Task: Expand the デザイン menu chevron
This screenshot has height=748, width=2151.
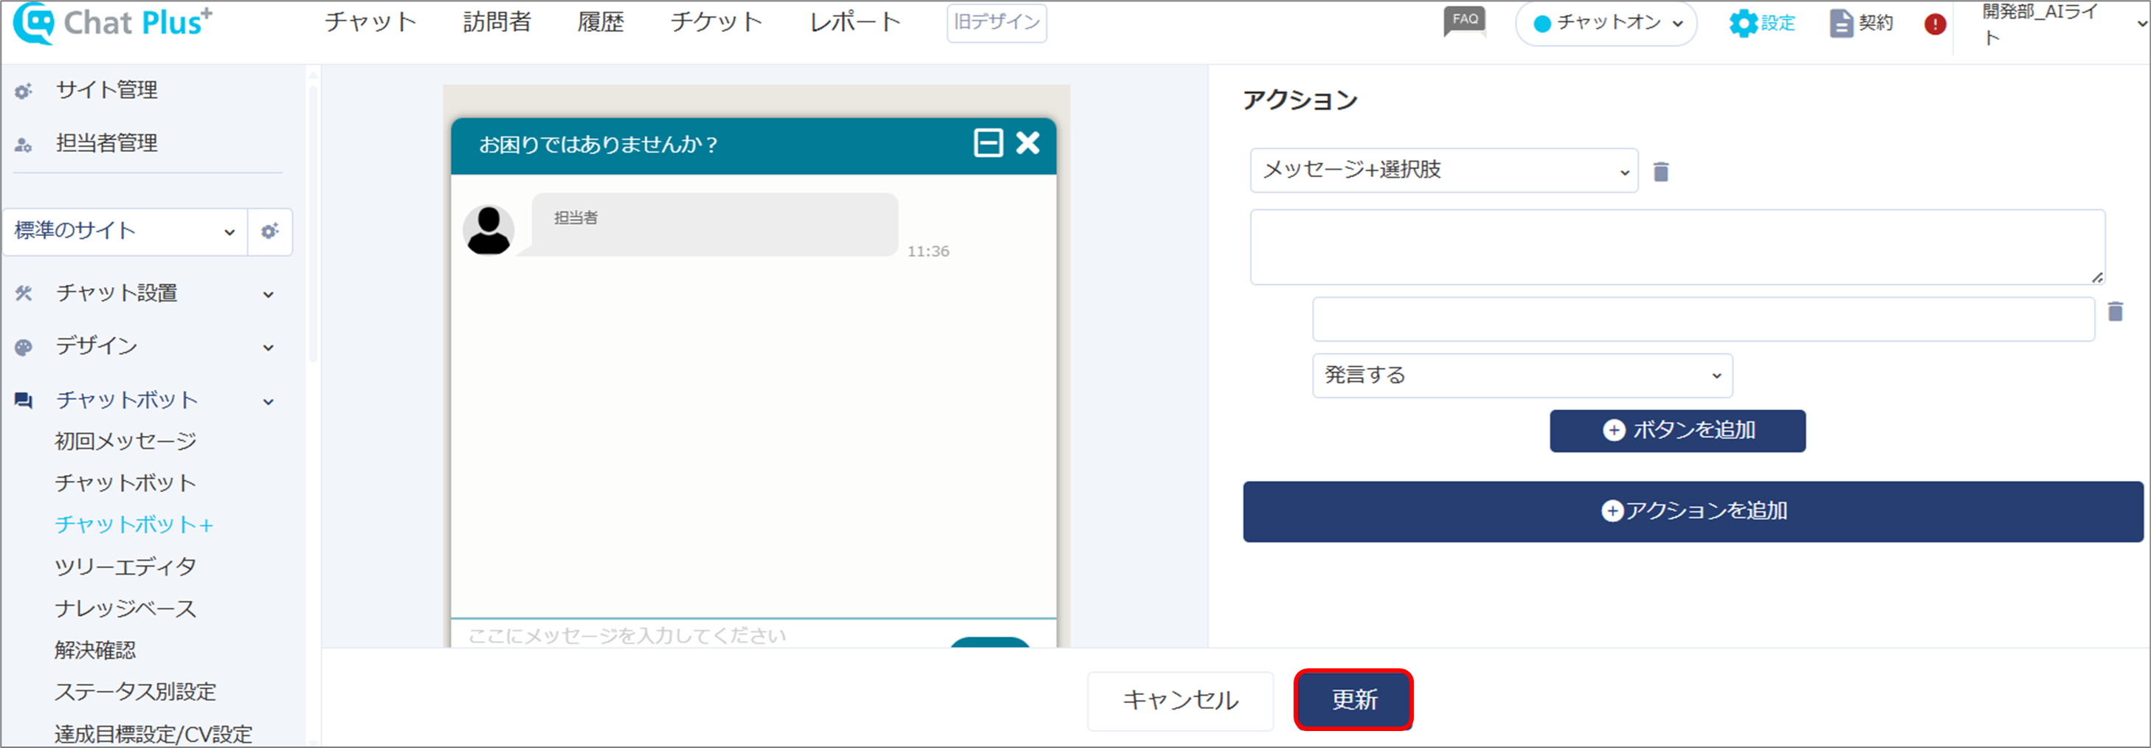Action: (x=268, y=347)
